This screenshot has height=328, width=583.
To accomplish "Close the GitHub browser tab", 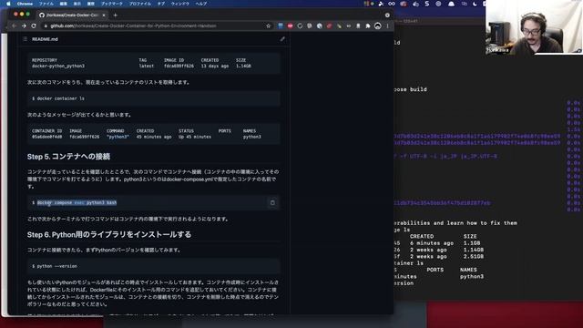I will [104, 15].
